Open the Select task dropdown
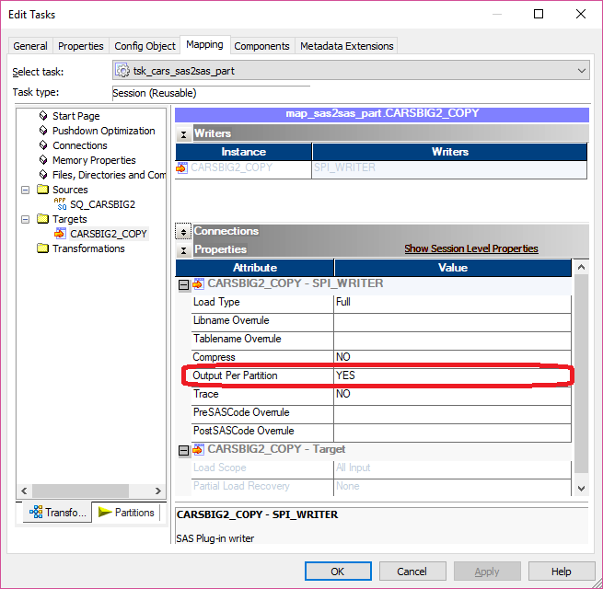 (x=580, y=71)
